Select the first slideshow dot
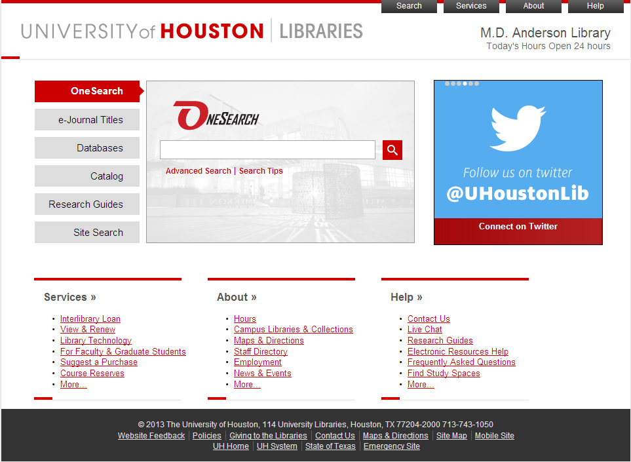The image size is (631, 462). [447, 84]
